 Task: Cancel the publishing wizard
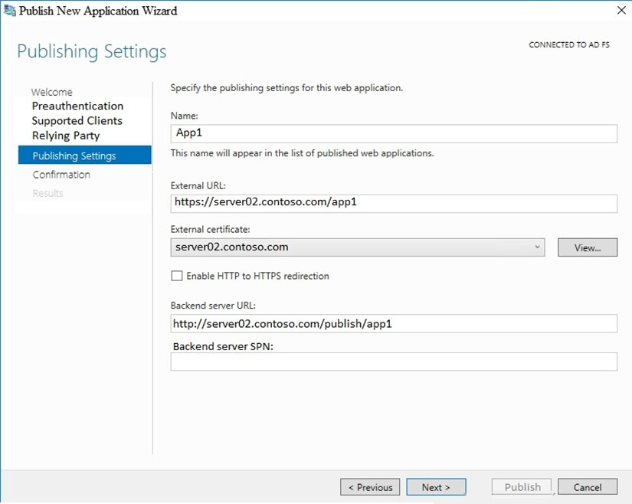click(x=588, y=487)
